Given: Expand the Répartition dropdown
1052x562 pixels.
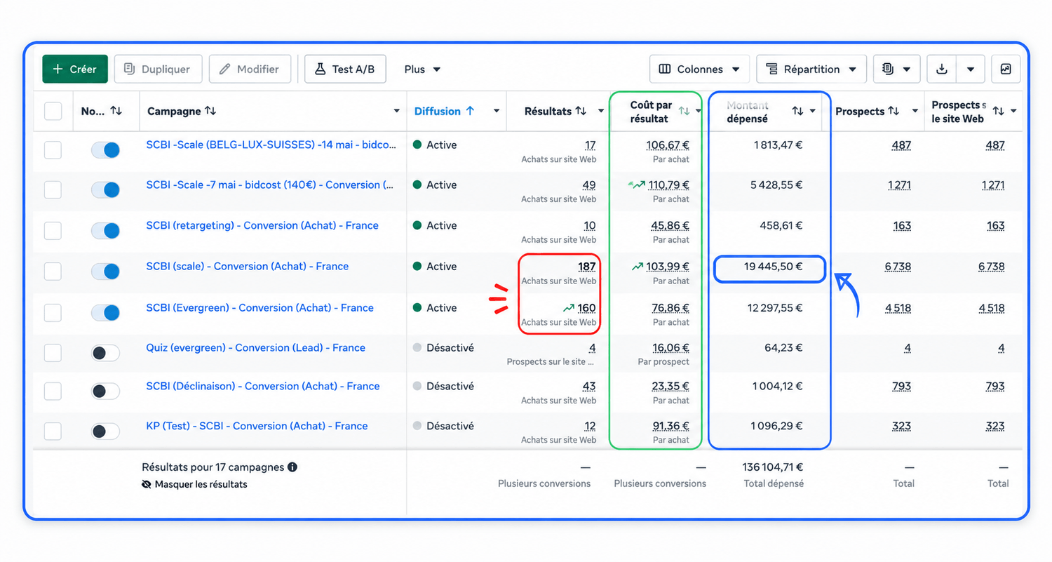Looking at the screenshot, I should pyautogui.click(x=811, y=69).
